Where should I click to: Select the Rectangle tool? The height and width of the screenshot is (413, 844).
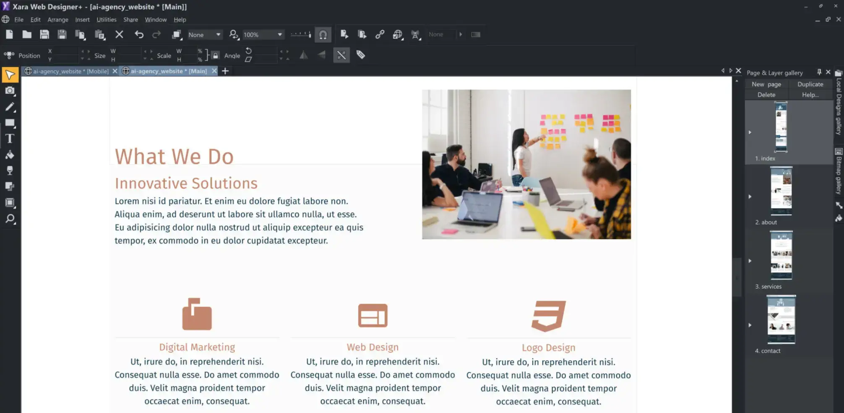pyautogui.click(x=10, y=123)
